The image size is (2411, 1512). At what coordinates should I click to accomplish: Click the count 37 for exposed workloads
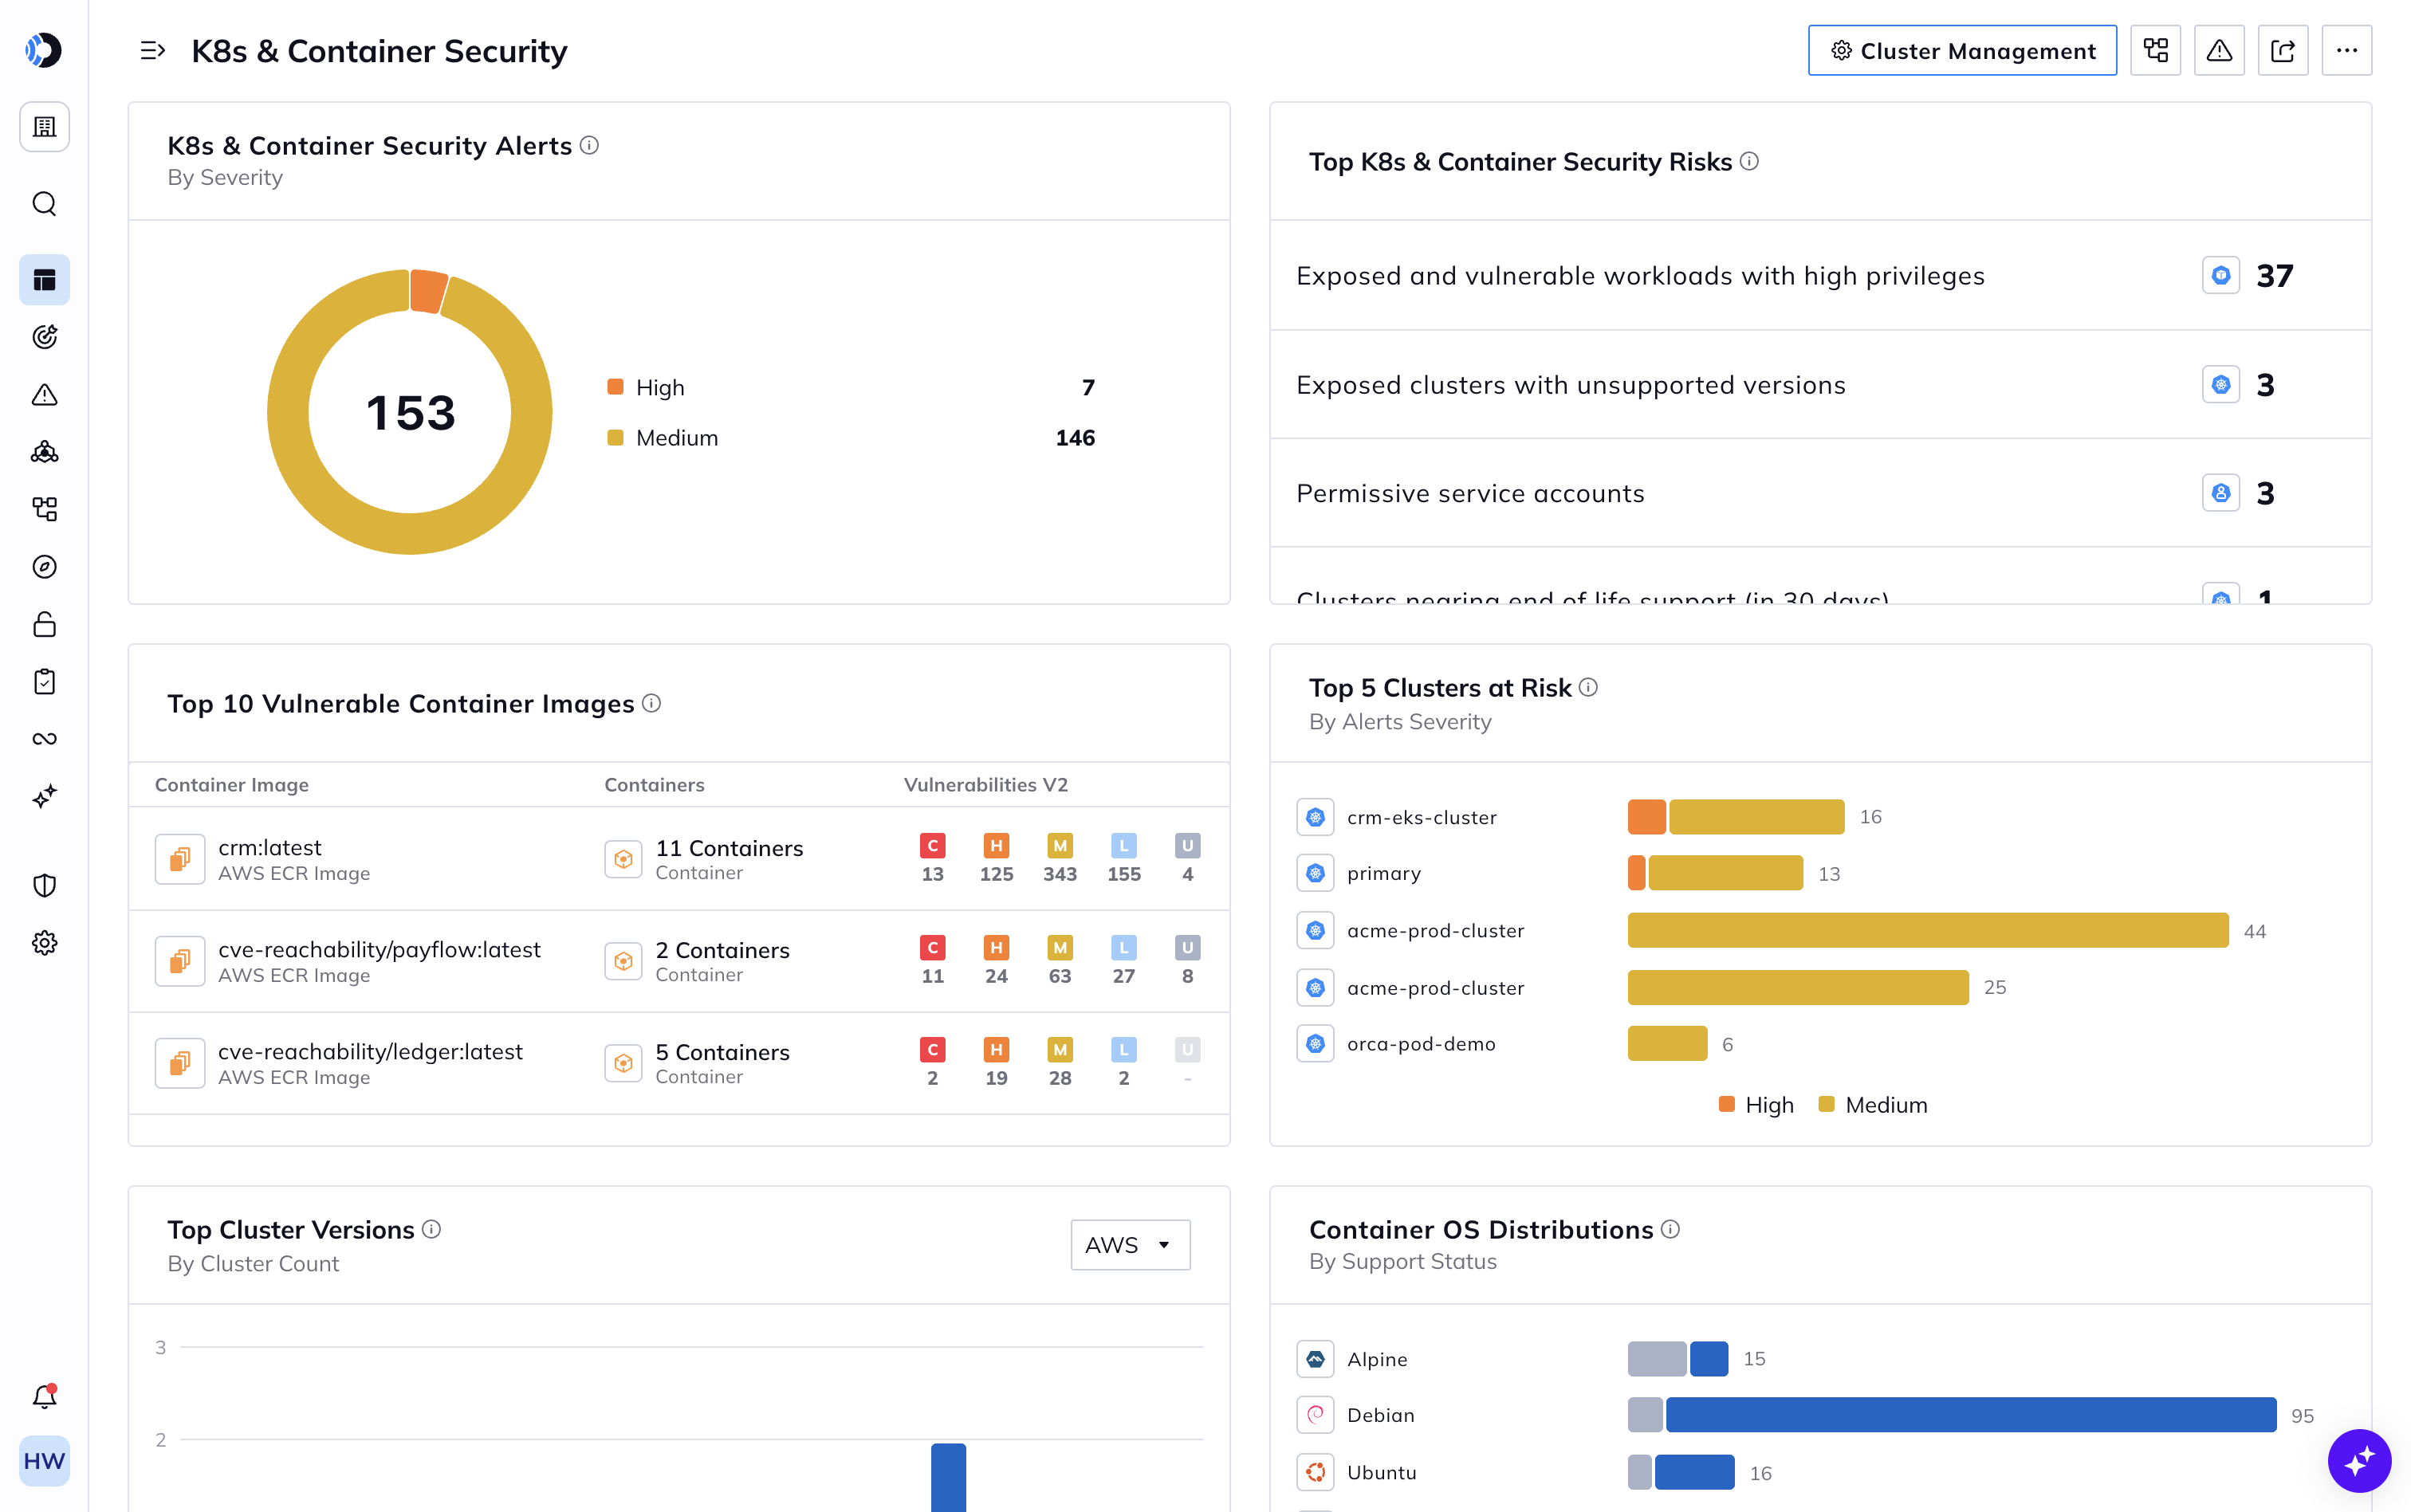[x=2274, y=275]
